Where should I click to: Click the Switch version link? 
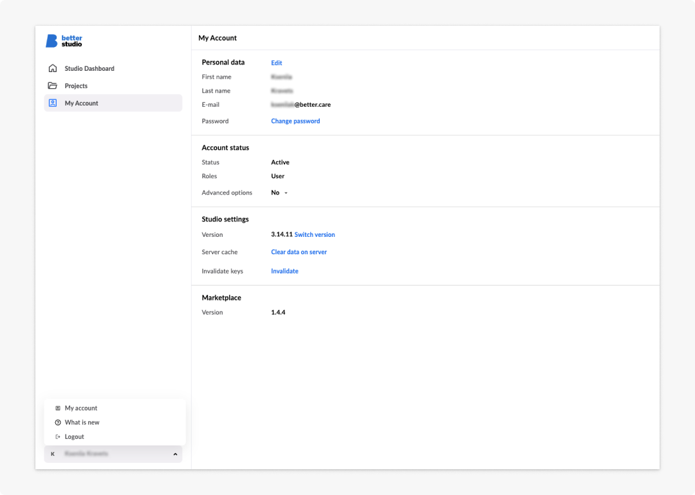pyautogui.click(x=315, y=235)
